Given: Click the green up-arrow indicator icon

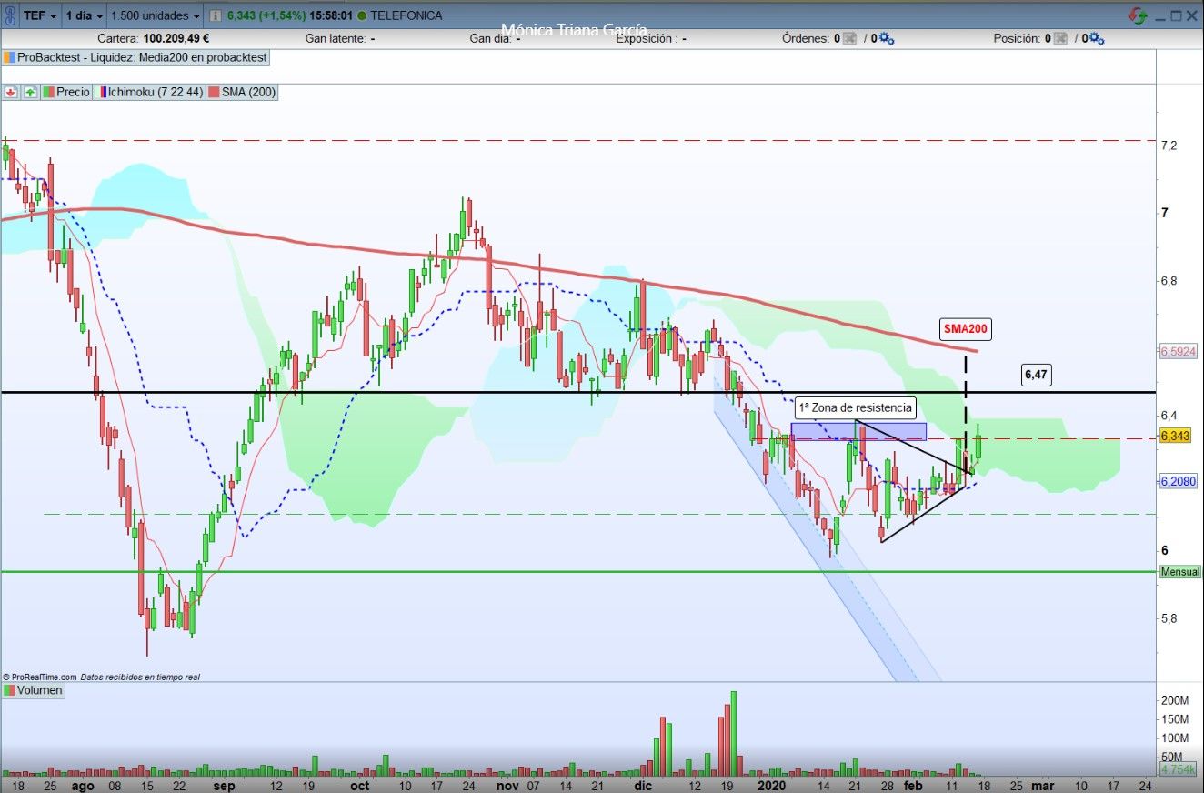Looking at the screenshot, I should pyautogui.click(x=30, y=92).
